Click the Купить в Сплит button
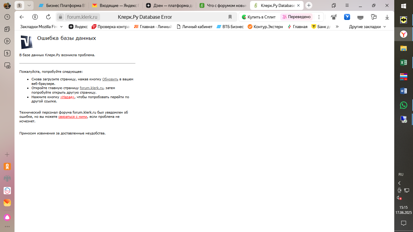413x232 pixels. (x=259, y=17)
